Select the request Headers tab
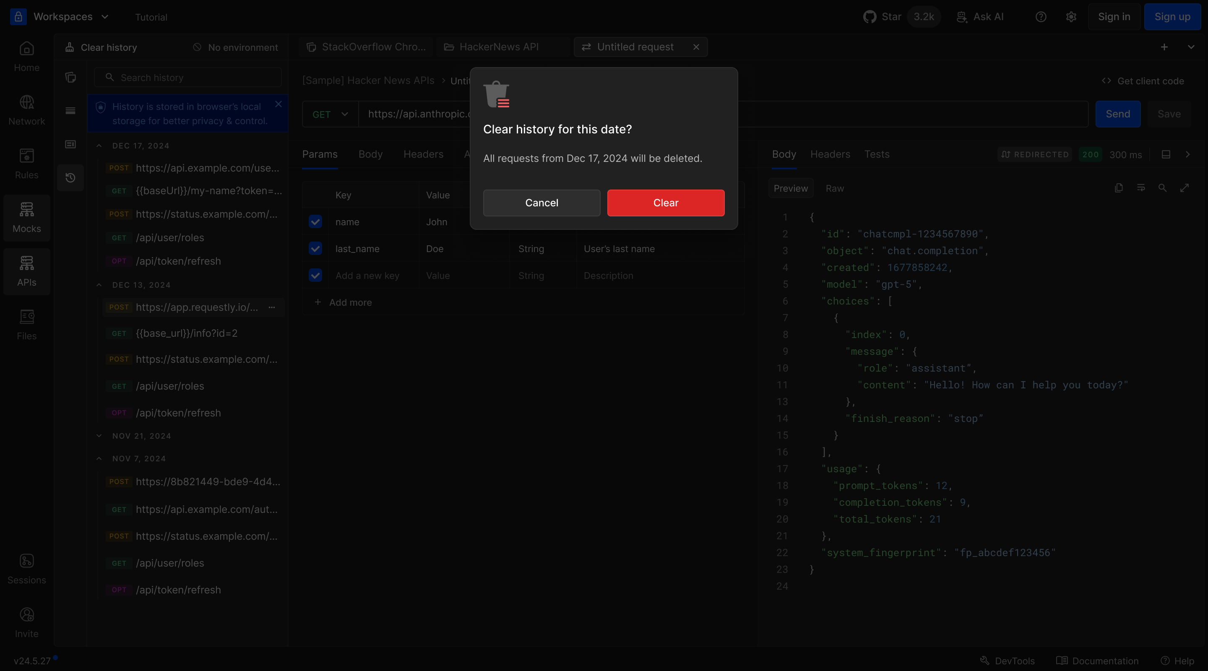This screenshot has height=671, width=1208. click(424, 154)
